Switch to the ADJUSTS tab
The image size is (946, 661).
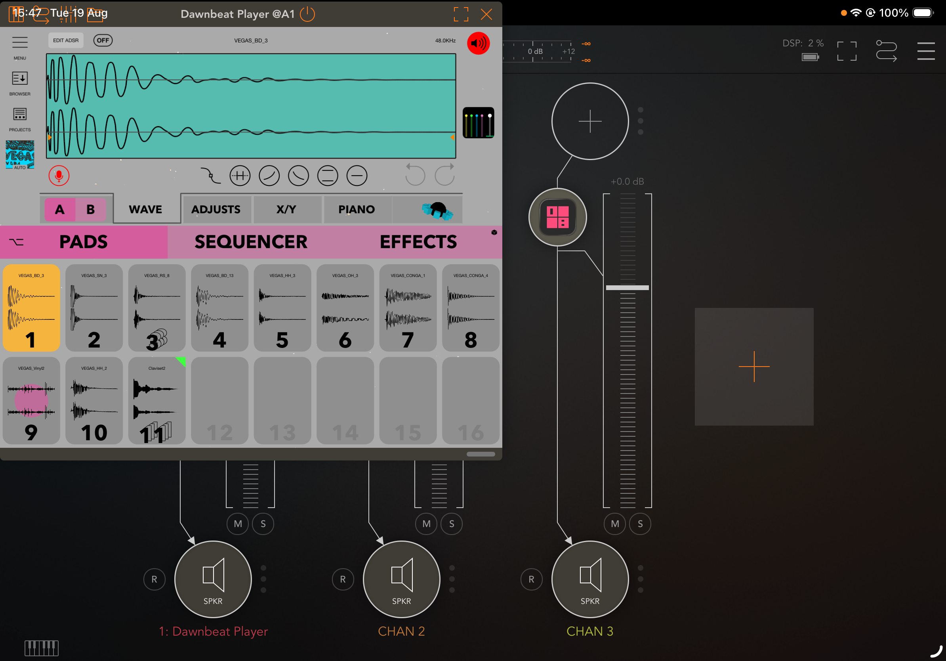coord(216,209)
